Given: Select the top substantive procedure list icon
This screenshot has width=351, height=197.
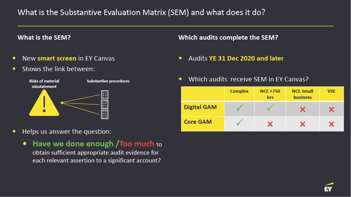Looking at the screenshot, I should pyautogui.click(x=105, y=95).
